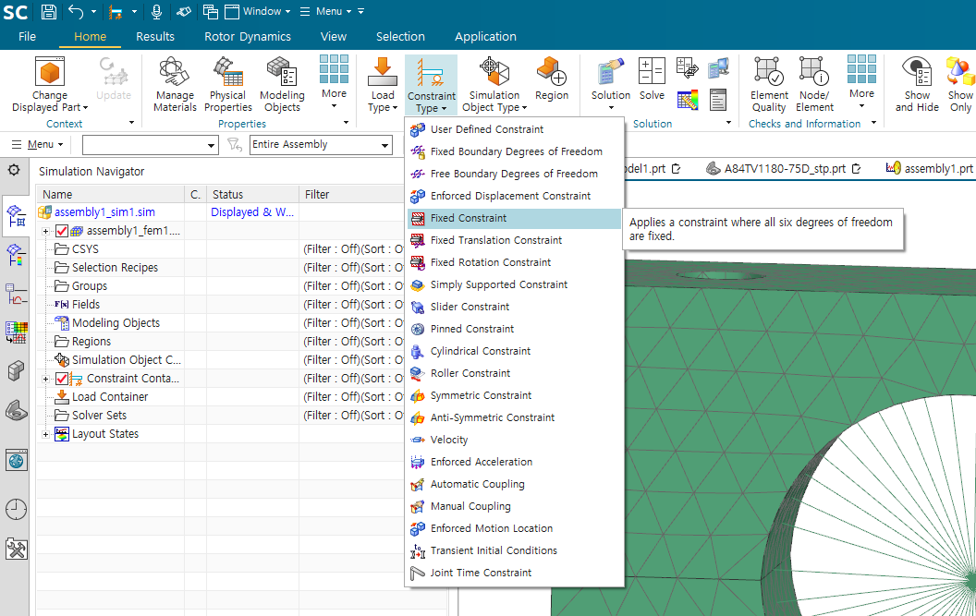
Task: Open Modeling Objects tool
Action: [x=282, y=85]
